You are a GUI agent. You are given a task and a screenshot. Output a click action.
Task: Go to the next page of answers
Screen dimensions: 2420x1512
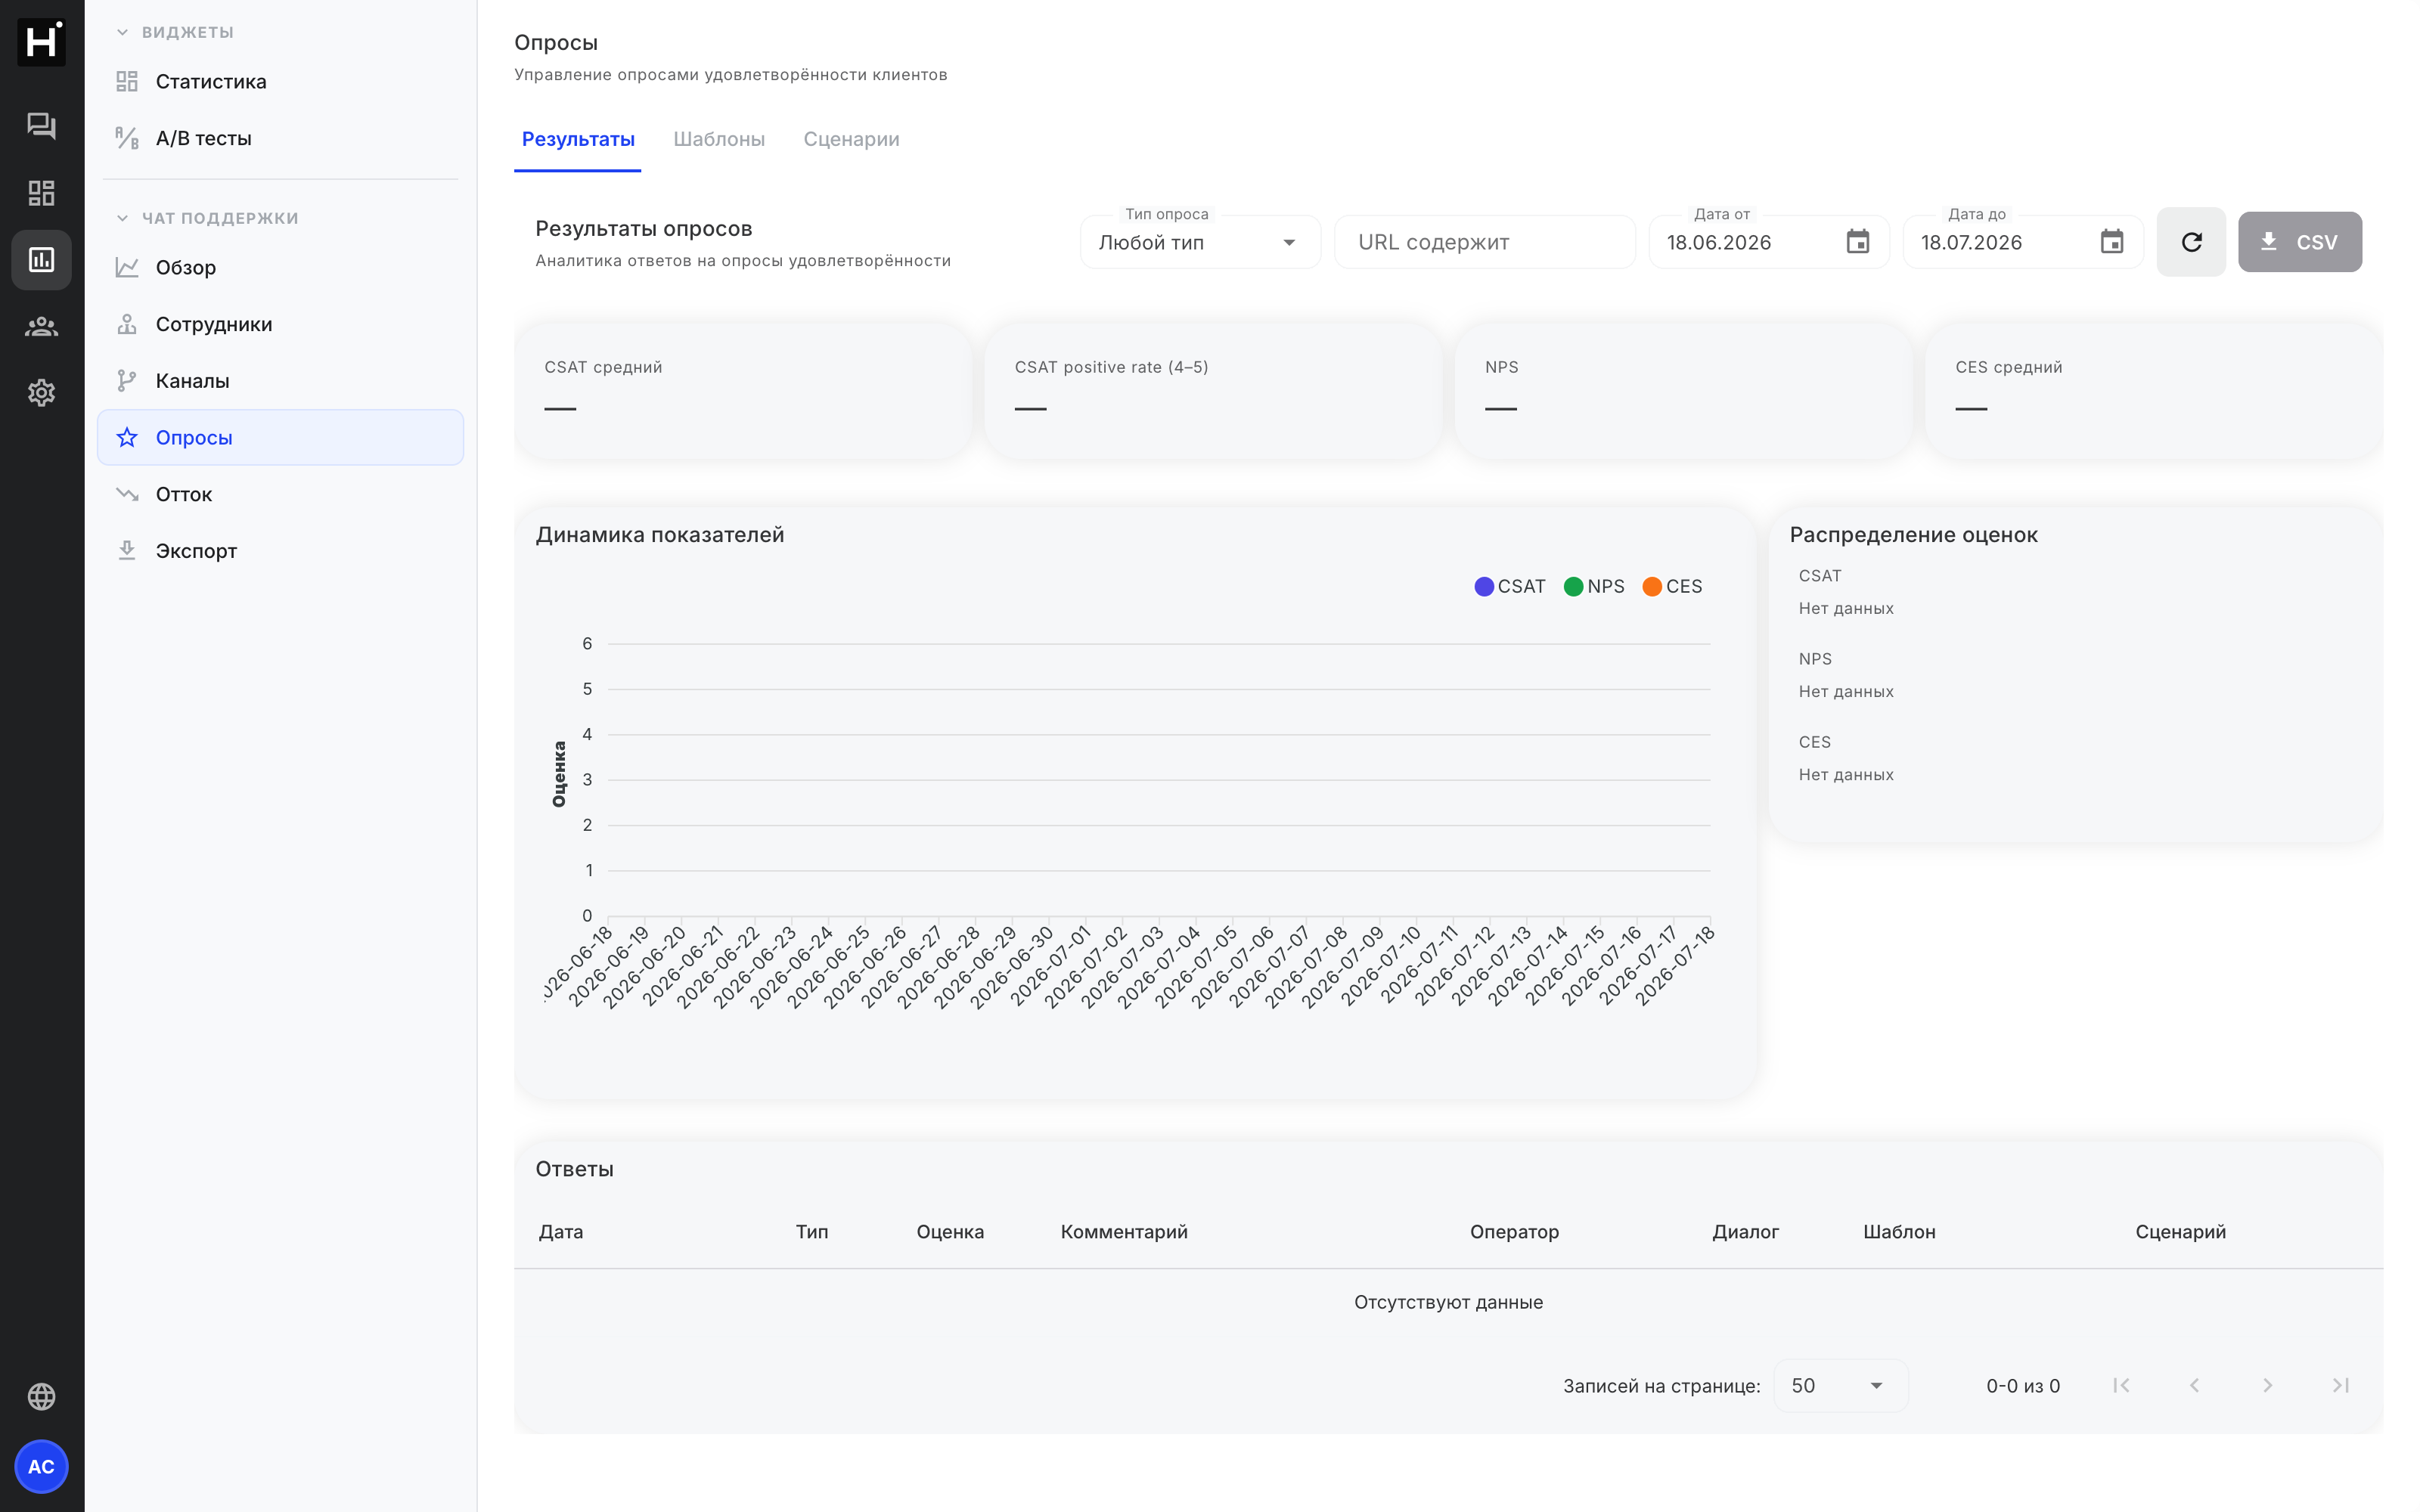[2267, 1385]
